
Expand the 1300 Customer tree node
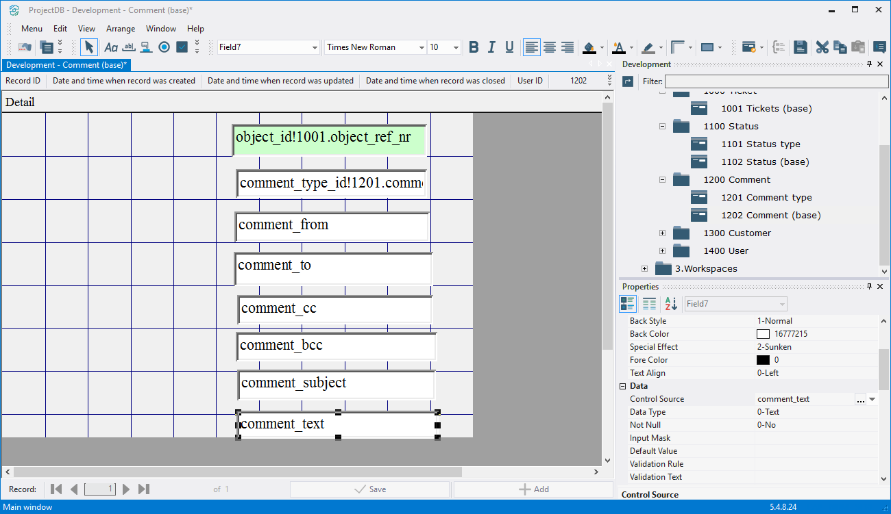(662, 233)
